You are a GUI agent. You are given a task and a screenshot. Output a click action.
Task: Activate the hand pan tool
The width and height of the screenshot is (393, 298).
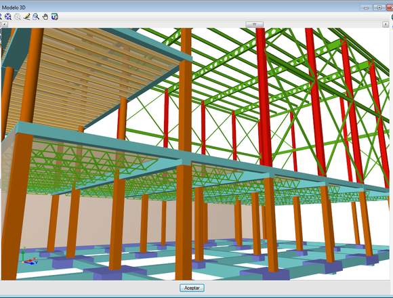[x=45, y=17]
